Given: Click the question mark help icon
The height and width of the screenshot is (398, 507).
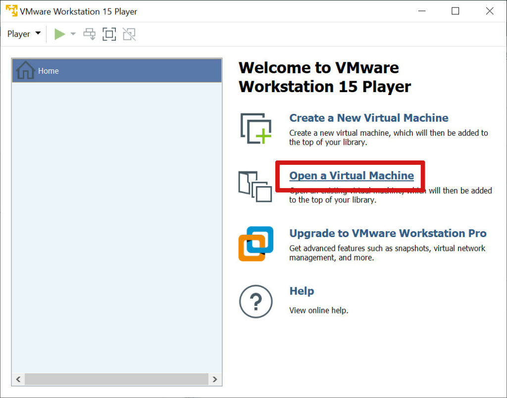Looking at the screenshot, I should click(x=256, y=301).
